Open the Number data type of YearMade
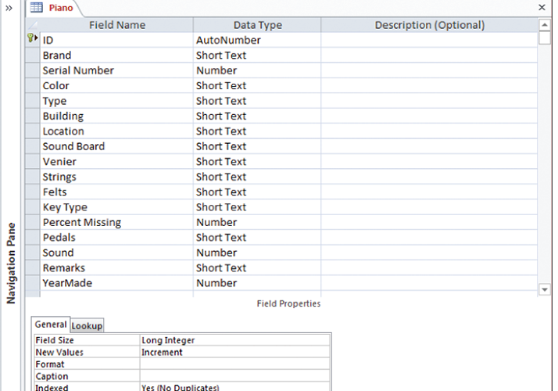Viewport: 558px width, 391px height. pyautogui.click(x=257, y=283)
